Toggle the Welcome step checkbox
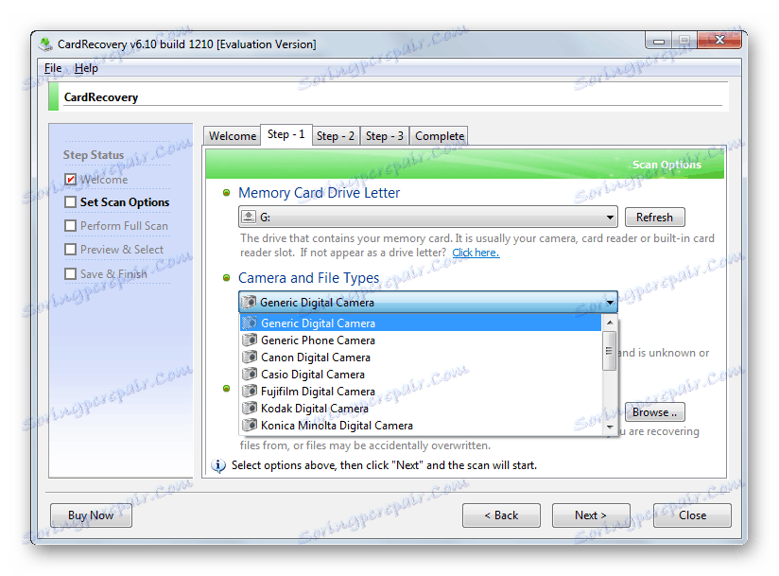The image size is (779, 576). click(x=71, y=179)
